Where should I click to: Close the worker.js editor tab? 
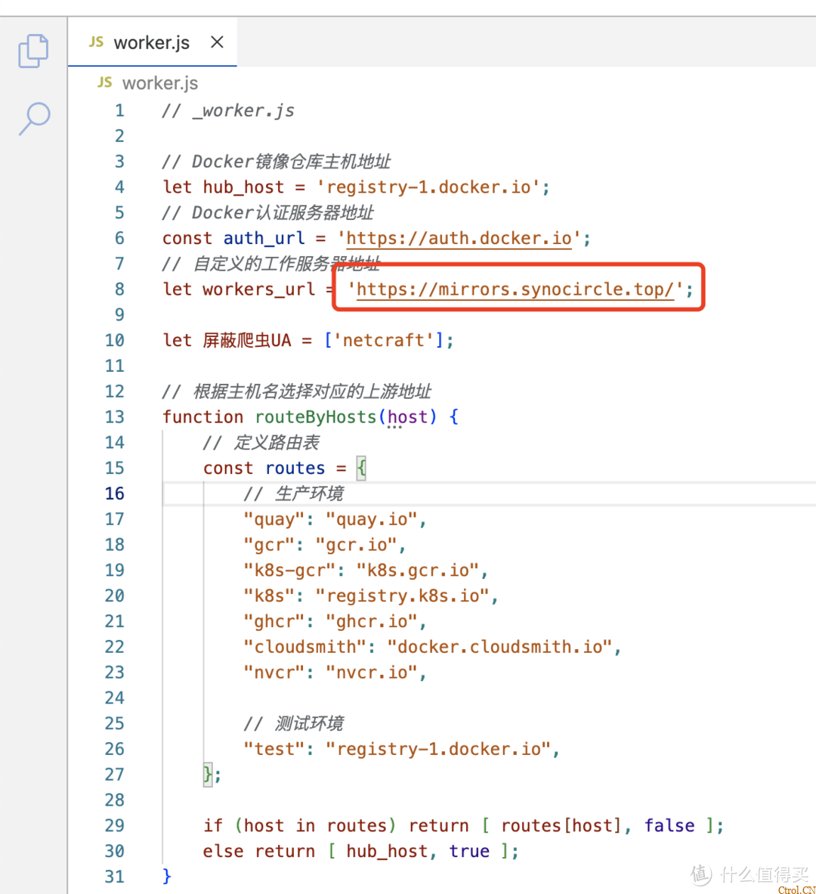[x=217, y=42]
